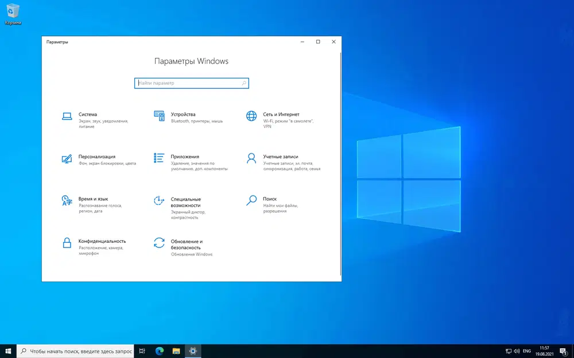
Task: Click the Bluetooth, принтеры, мышь description
Action: [196, 121]
